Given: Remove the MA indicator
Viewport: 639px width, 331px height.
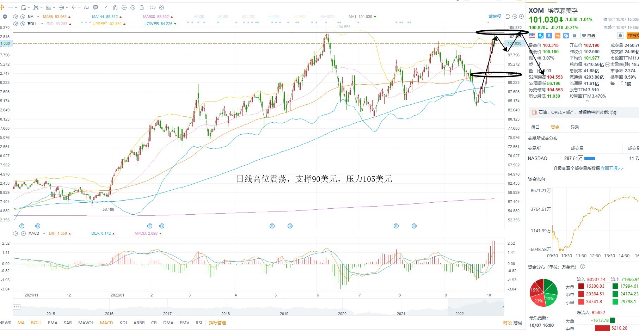Looking at the screenshot, I should click(23, 17).
